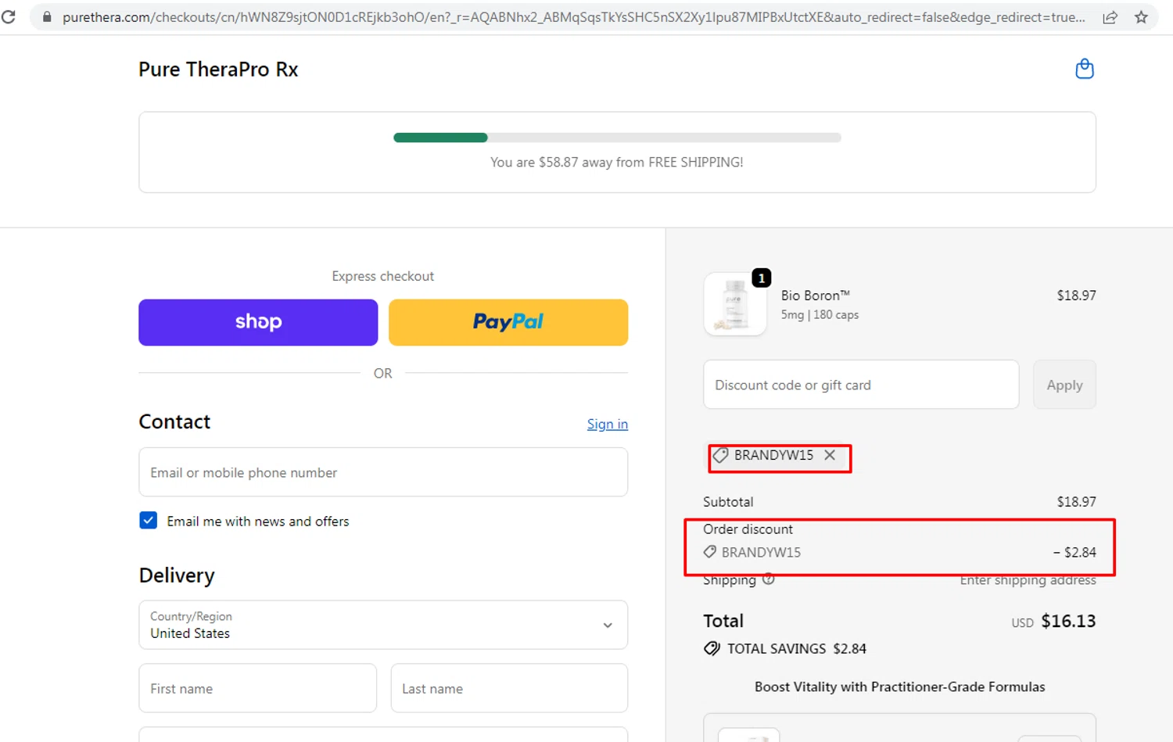Screen dimensions: 1173x742
Task: Pay with PayPal express checkout
Action: point(508,322)
